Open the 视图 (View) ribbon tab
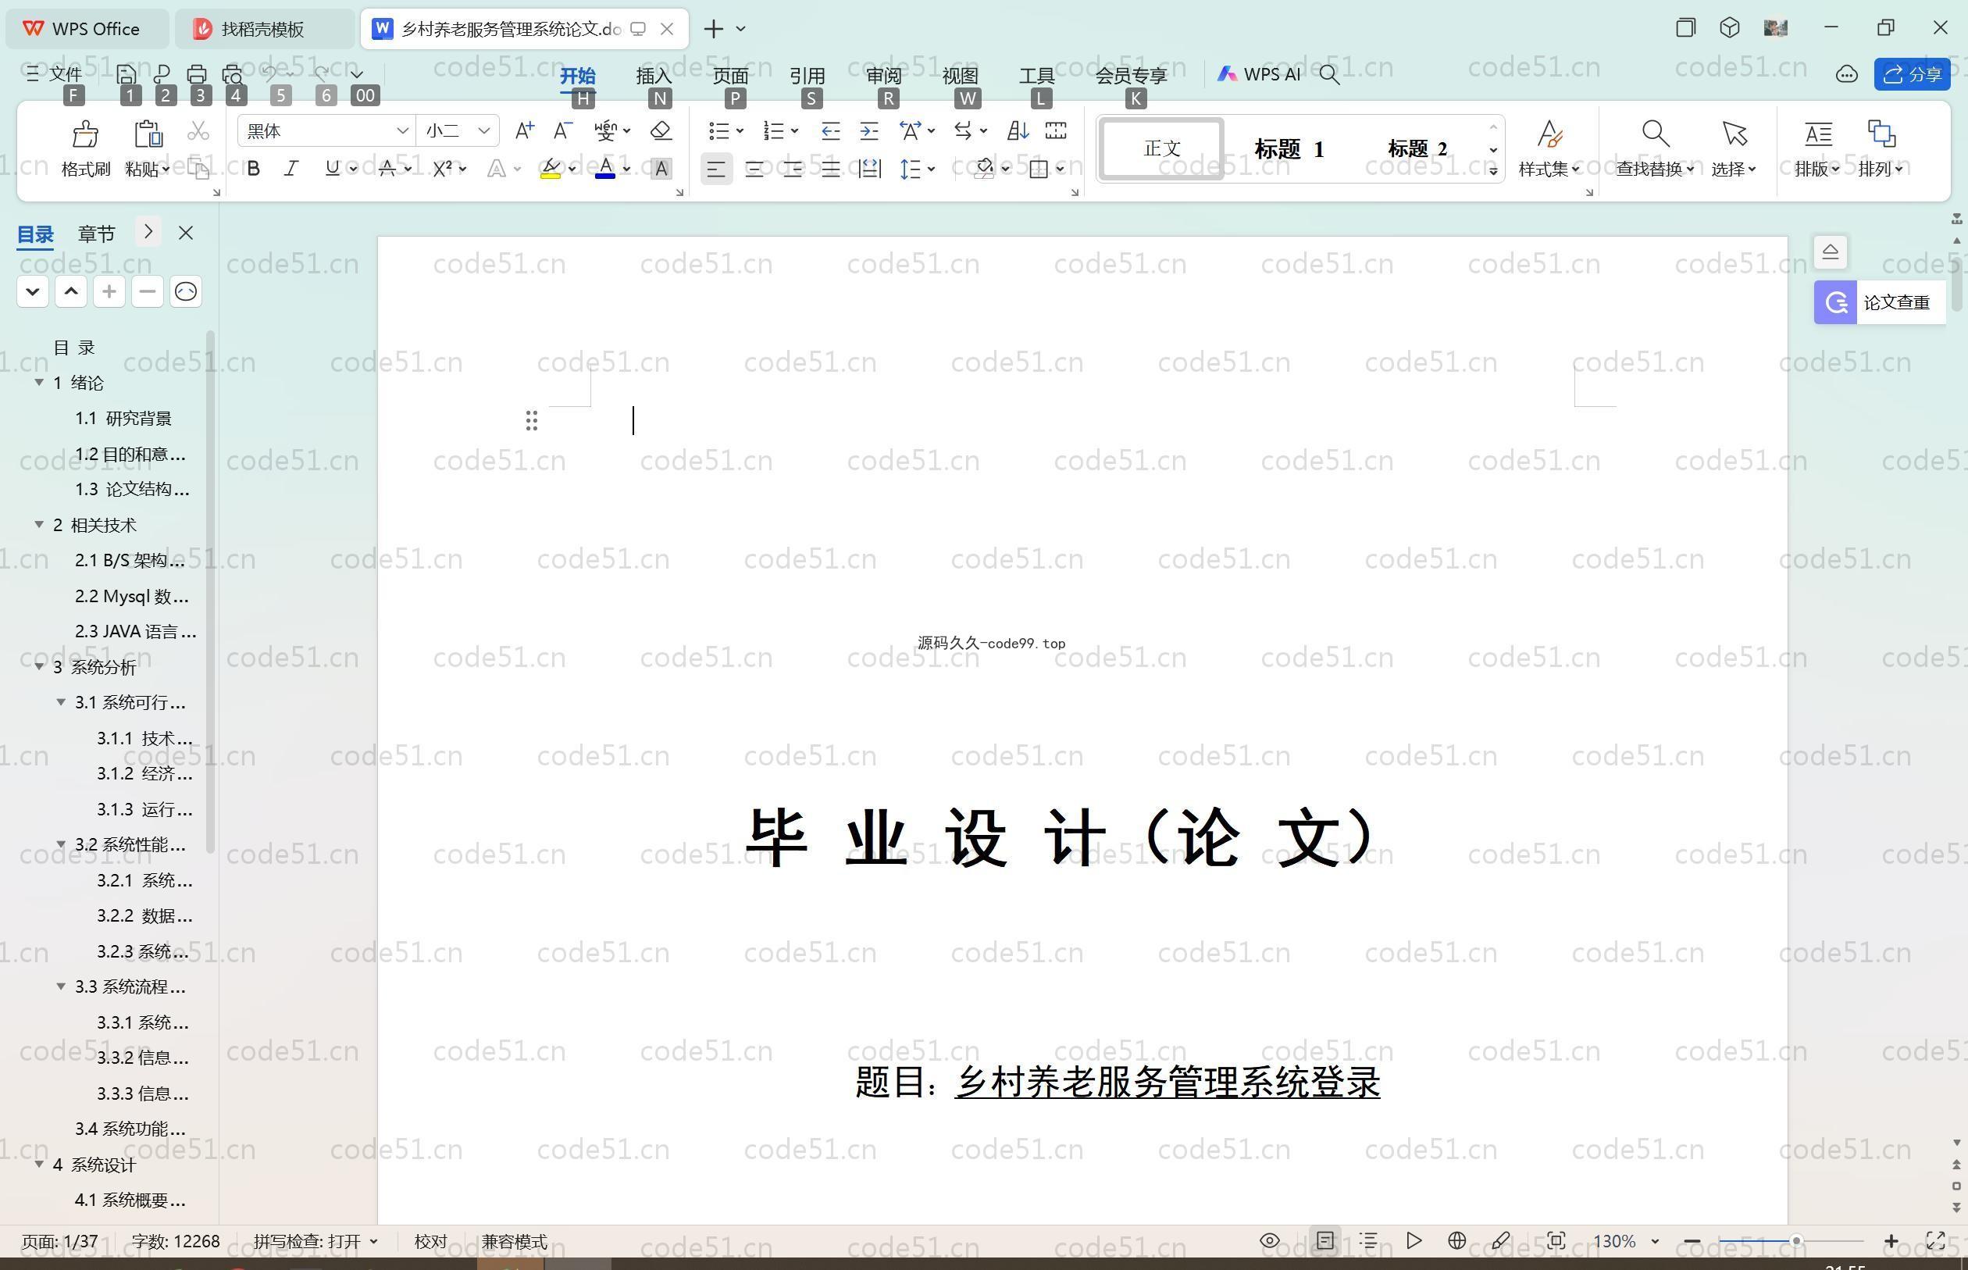 pyautogui.click(x=961, y=75)
